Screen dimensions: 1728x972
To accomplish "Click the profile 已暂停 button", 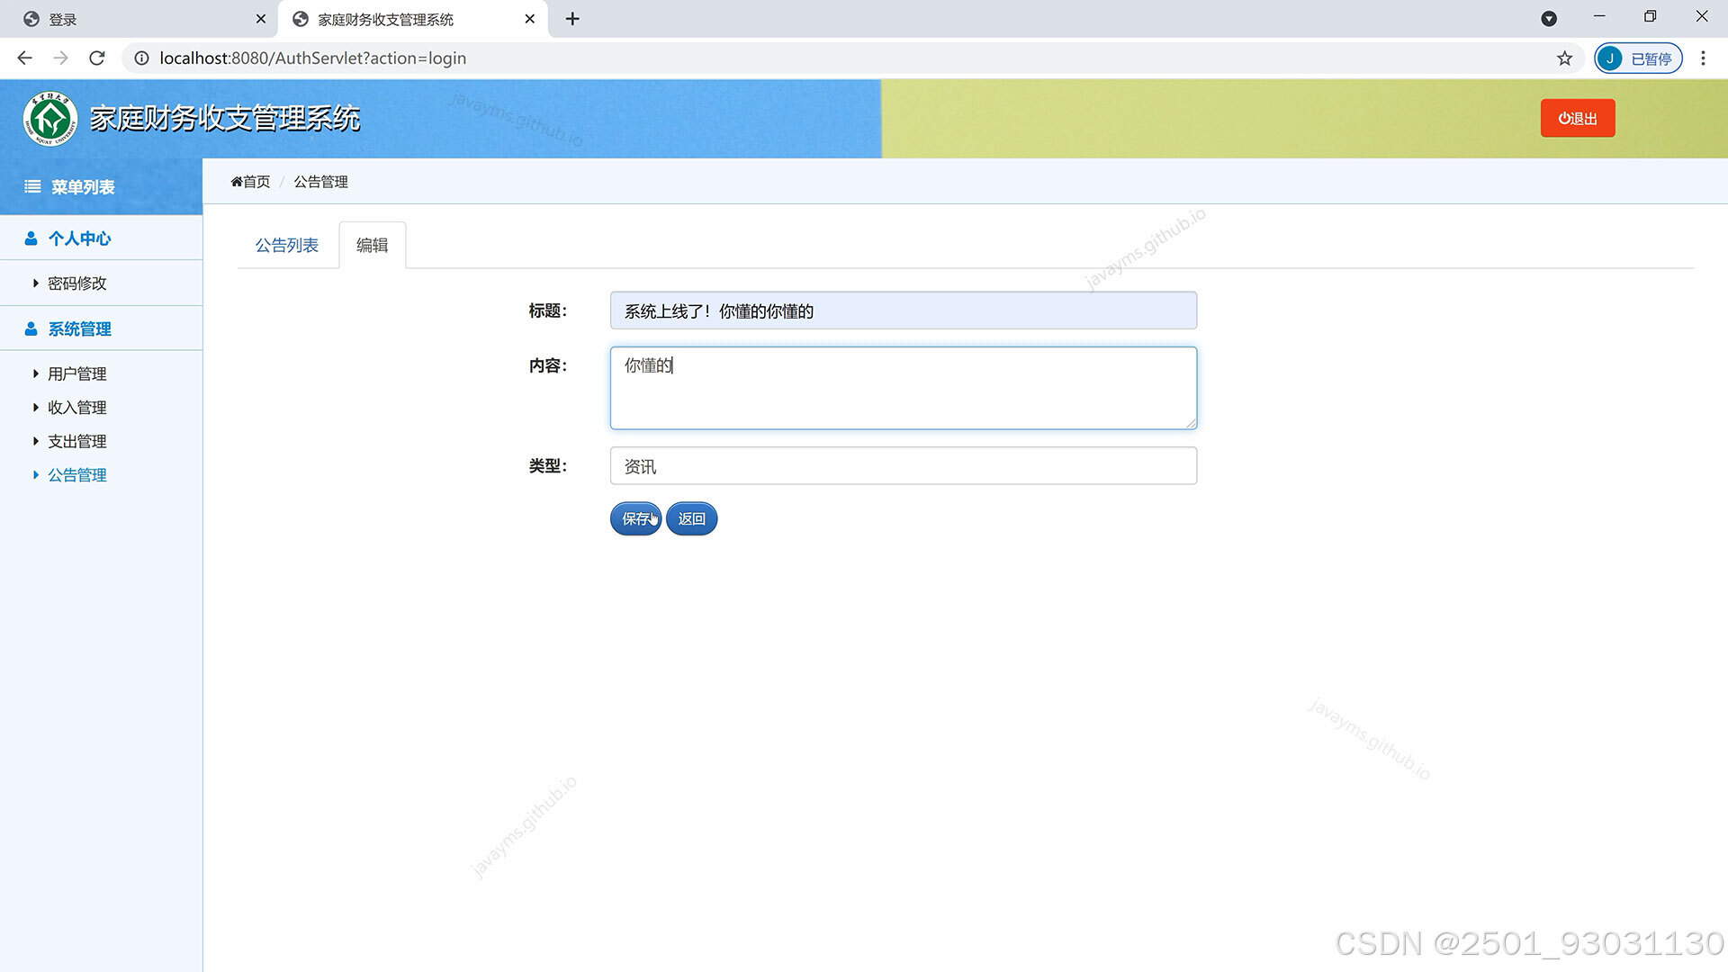I will tap(1638, 58).
